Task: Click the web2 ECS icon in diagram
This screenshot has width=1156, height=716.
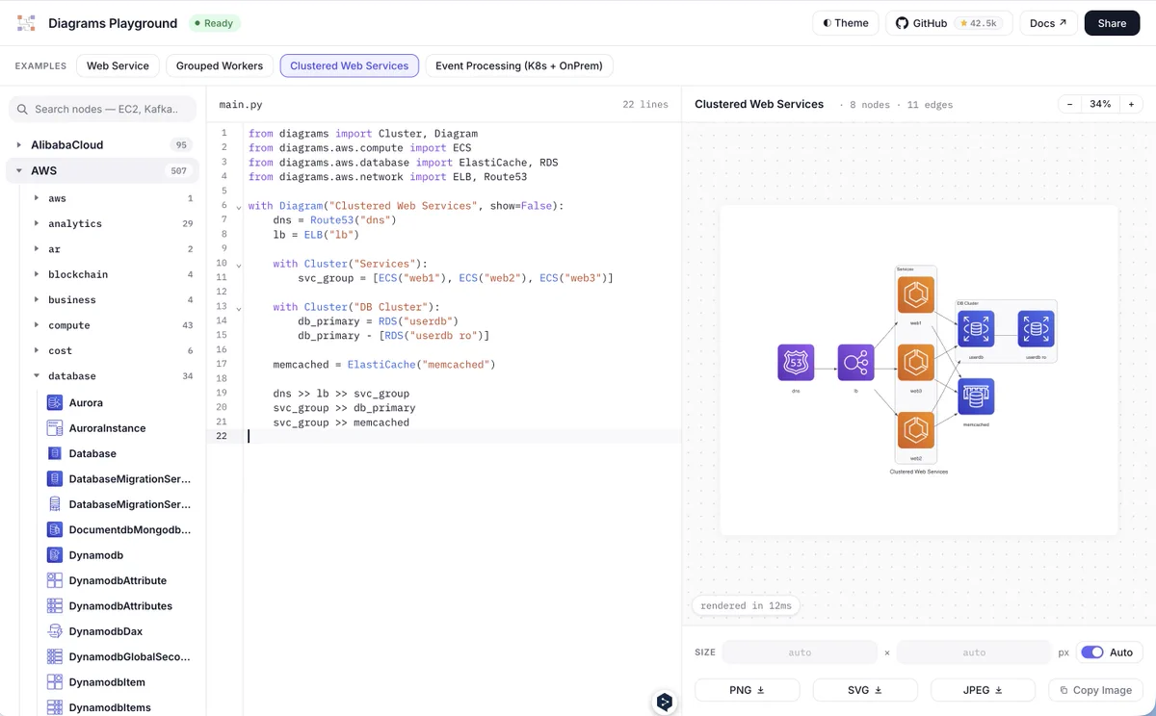Action: [916, 430]
